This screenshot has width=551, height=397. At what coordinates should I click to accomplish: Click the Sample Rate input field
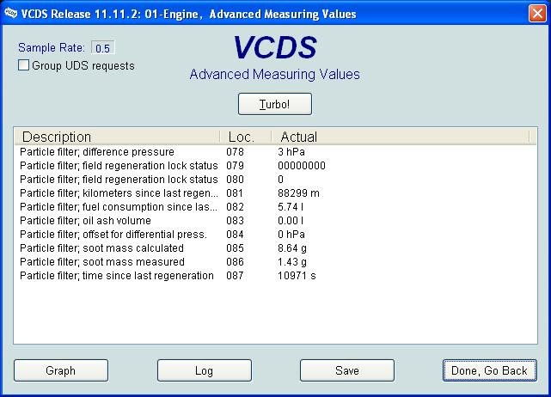click(102, 48)
